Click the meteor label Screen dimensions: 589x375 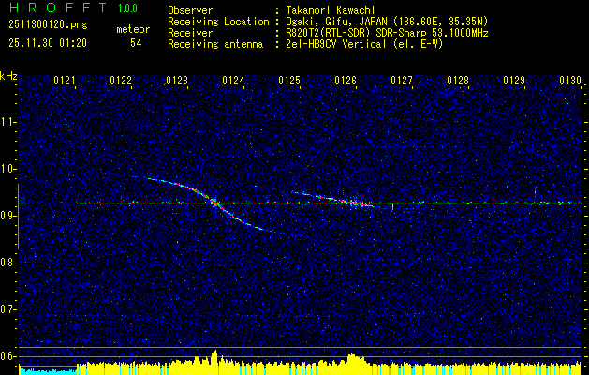pyautogui.click(x=133, y=29)
